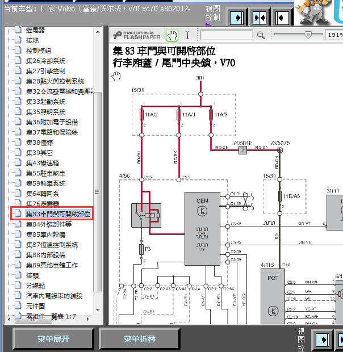This screenshot has height=352, width=343.
Task: Open 集64轉向系 in the tree
Action: [43, 194]
